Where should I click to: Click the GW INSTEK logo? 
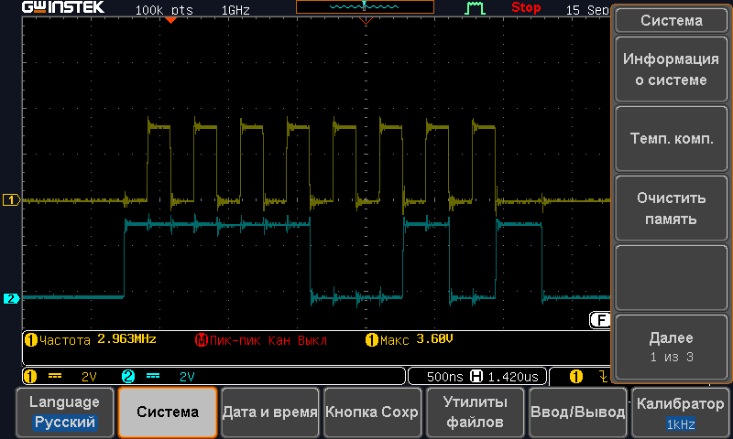click(63, 7)
